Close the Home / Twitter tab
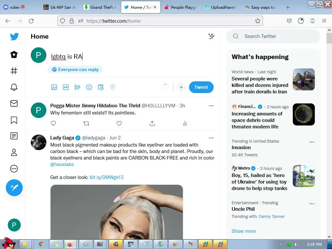Screen dimensions: 332x249 (155, 7)
